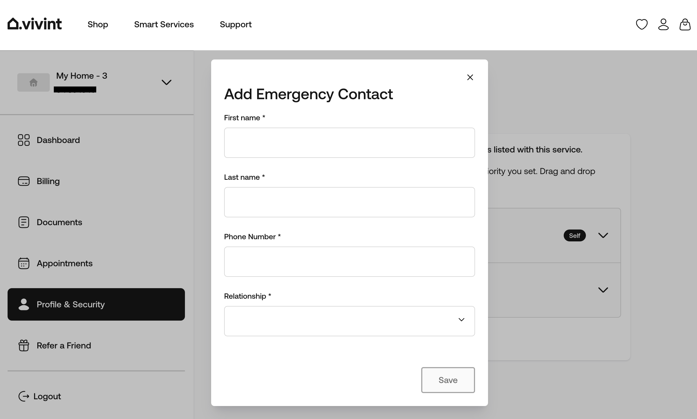Open the Support page
Screen dimensions: 697x419
click(x=236, y=24)
